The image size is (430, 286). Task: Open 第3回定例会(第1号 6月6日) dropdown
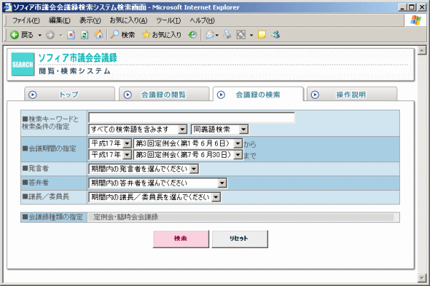[238, 143]
